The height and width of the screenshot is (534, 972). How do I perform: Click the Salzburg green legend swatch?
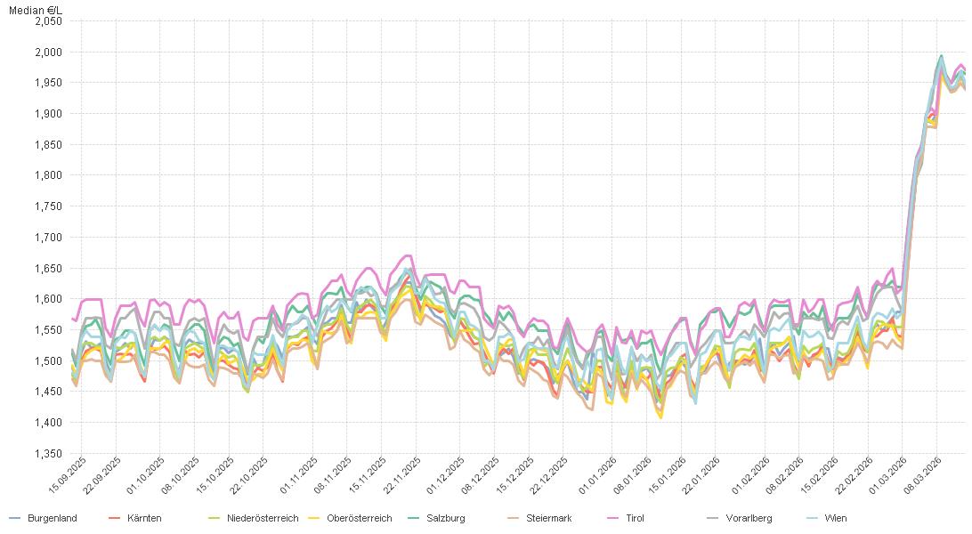click(x=413, y=518)
